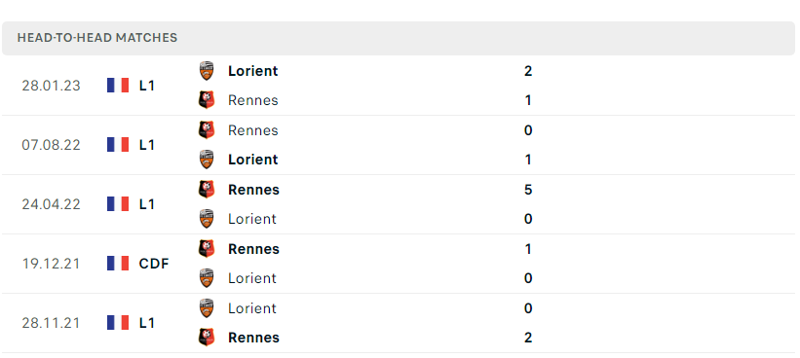Select Rennes team name in 24.04.22 match
The height and width of the screenshot is (358, 800).
click(x=253, y=190)
